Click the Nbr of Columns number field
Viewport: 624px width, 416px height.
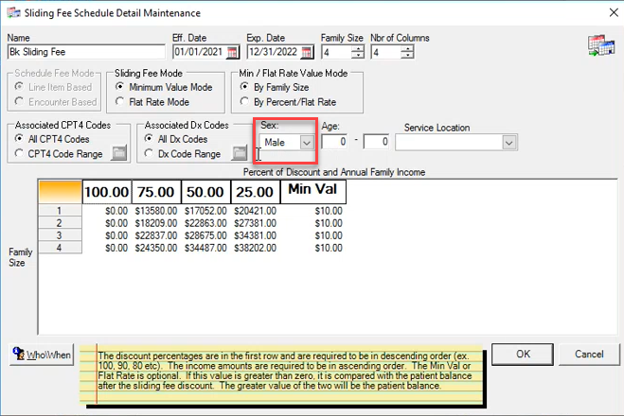[x=386, y=52]
